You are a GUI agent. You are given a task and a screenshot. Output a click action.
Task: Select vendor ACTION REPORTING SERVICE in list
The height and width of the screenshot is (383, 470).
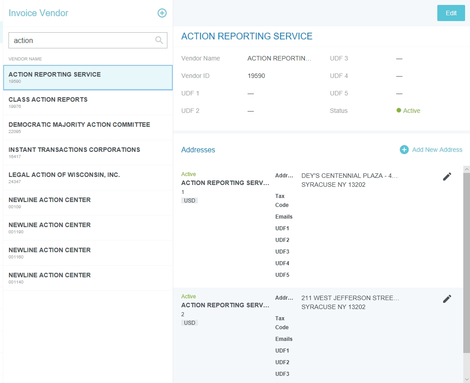(88, 77)
